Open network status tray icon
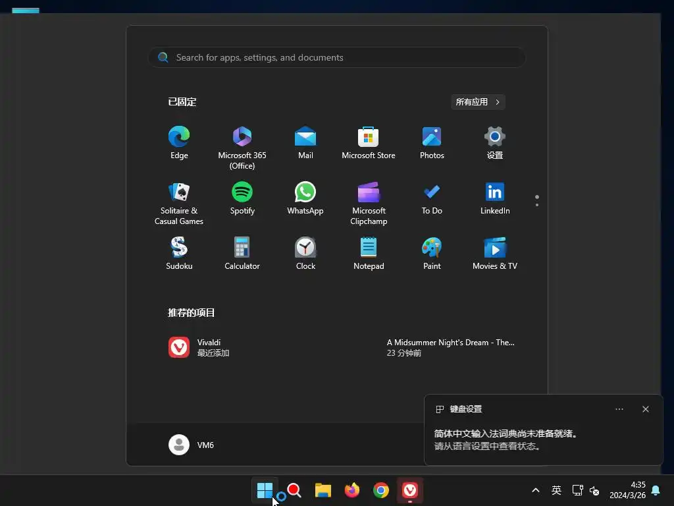This screenshot has height=506, width=674. coord(577,490)
